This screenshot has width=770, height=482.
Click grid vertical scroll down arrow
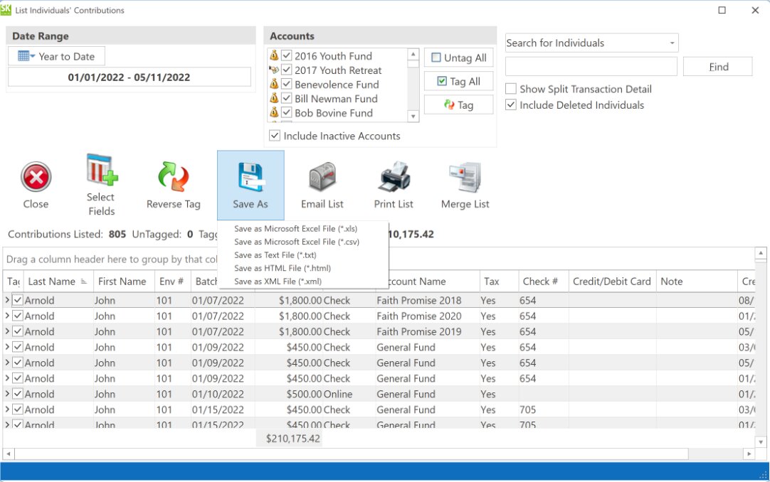761,441
